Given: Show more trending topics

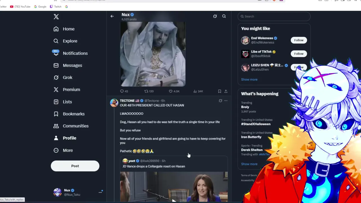Looking at the screenshot, I should click(x=249, y=164).
